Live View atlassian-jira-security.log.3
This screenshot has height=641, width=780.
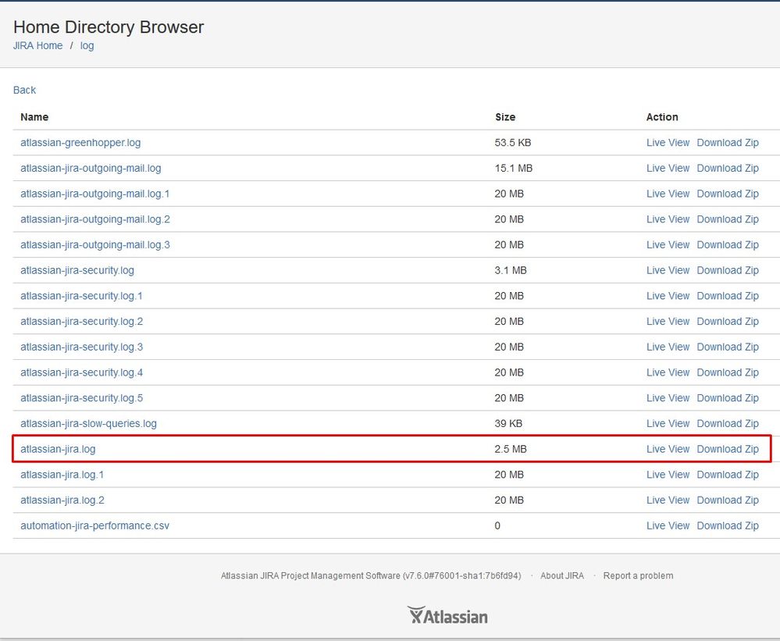(668, 347)
